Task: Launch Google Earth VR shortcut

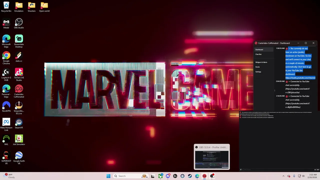Action: point(19,158)
